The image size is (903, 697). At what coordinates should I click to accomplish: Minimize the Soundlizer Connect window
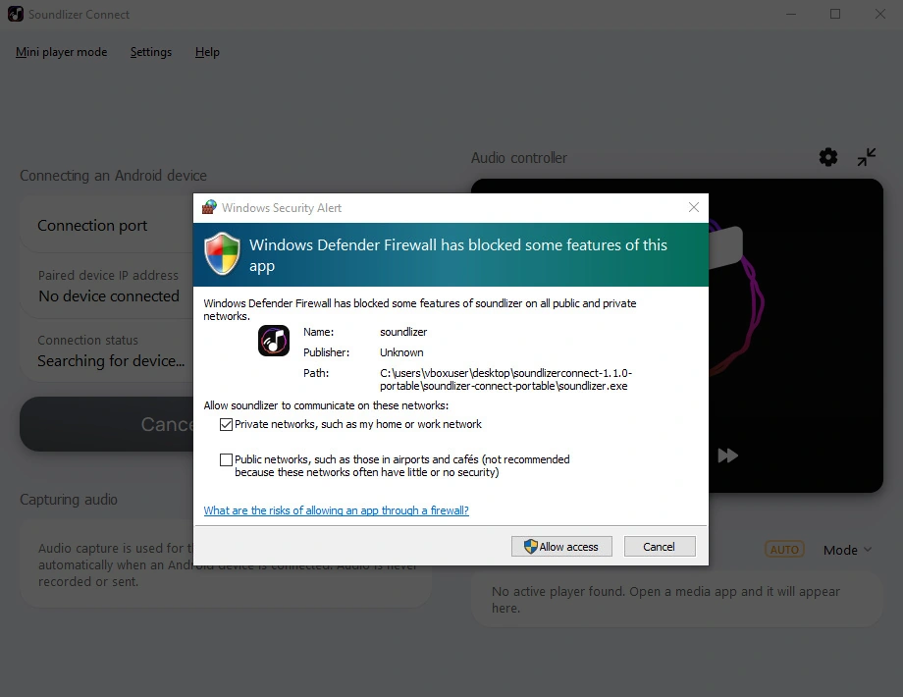pos(791,14)
